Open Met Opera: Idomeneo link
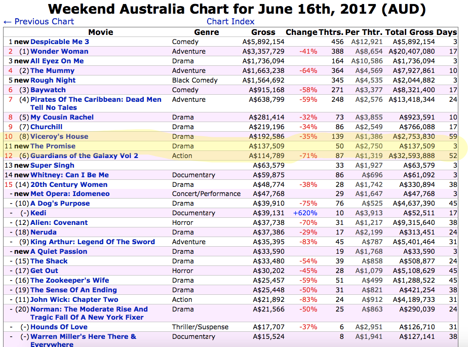Image resolution: width=468 pixels, height=347 pixels. [70, 194]
